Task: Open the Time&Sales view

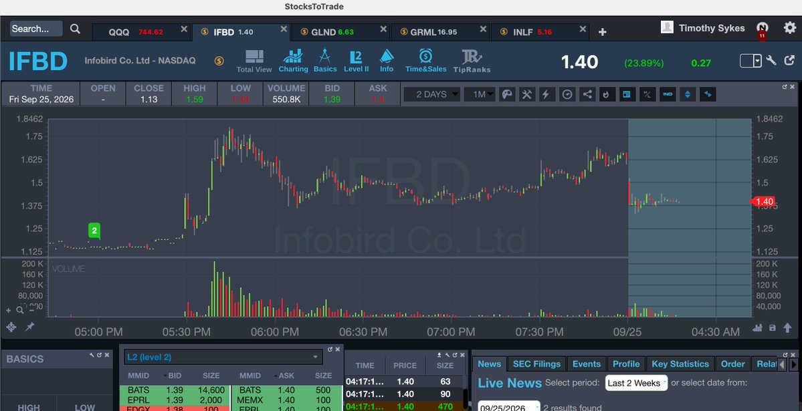Action: point(425,61)
